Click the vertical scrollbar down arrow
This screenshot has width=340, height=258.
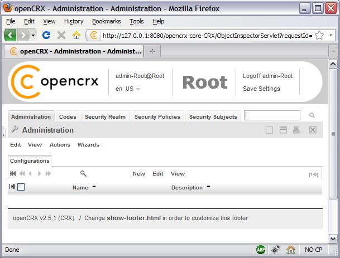pos(333,238)
